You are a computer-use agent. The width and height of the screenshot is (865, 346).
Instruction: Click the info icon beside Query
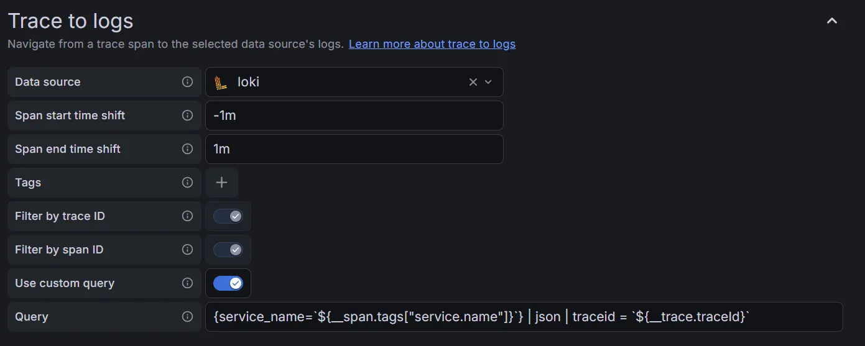187,317
